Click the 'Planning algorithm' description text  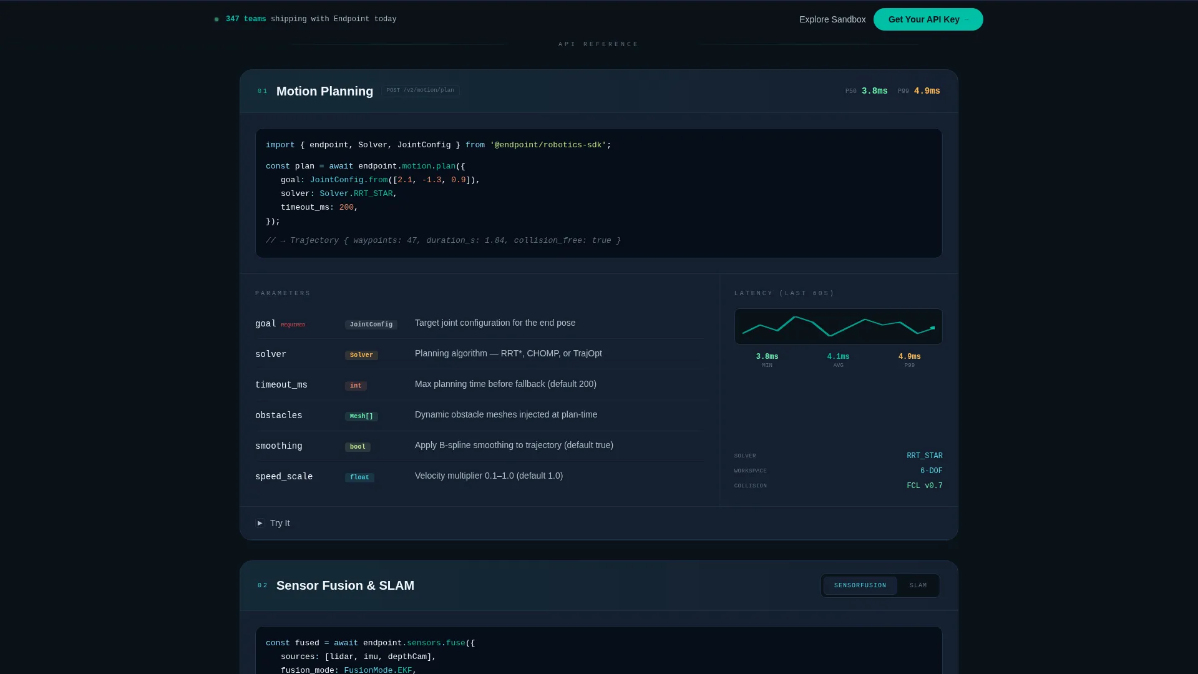509,354
